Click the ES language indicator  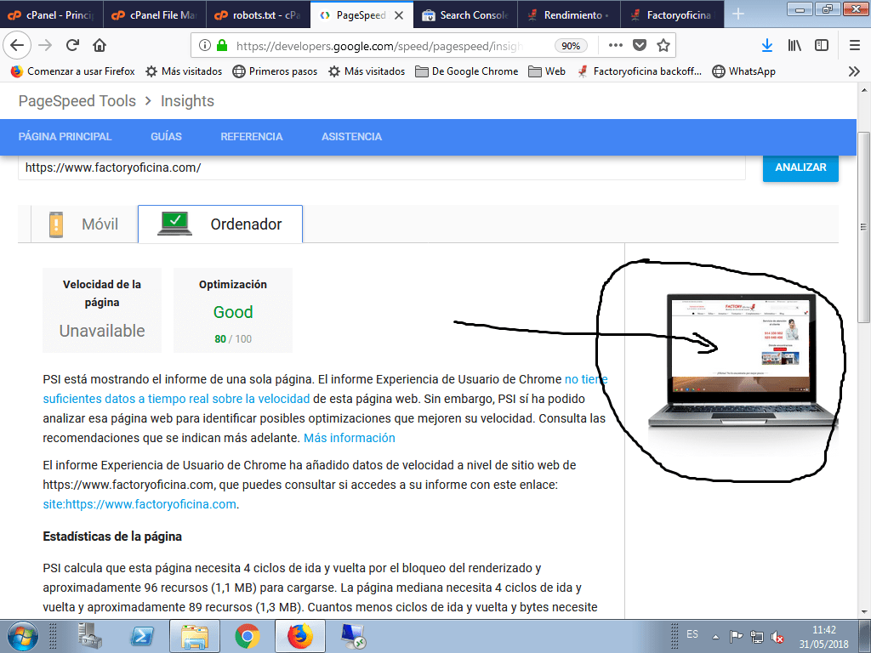coord(692,634)
